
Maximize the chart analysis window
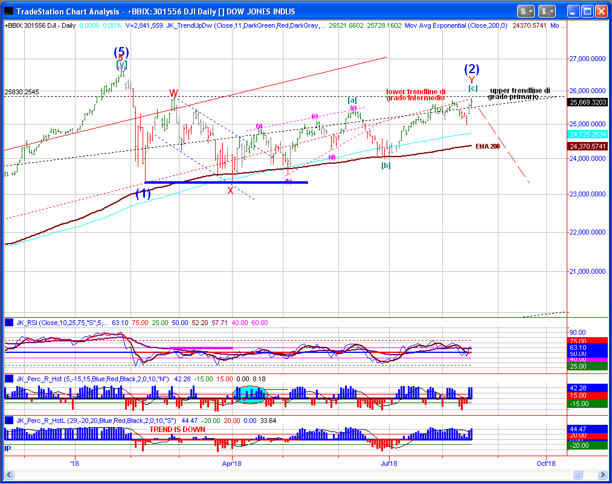coord(587,11)
